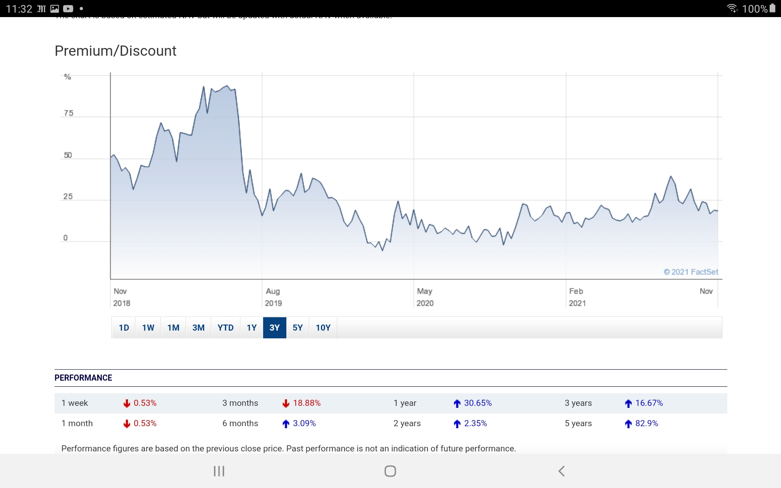Change chart range to 5Y
781x488 pixels.
(x=298, y=328)
